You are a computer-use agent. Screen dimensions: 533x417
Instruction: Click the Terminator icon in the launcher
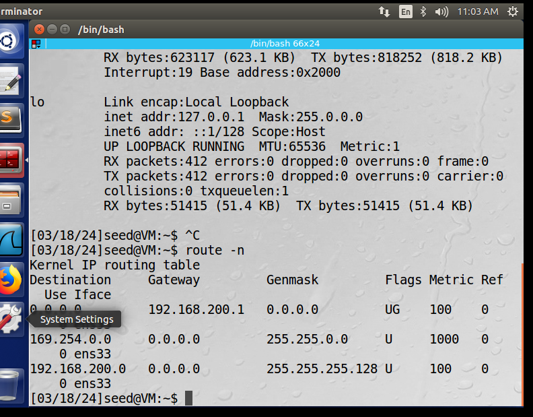pyautogui.click(x=11, y=160)
